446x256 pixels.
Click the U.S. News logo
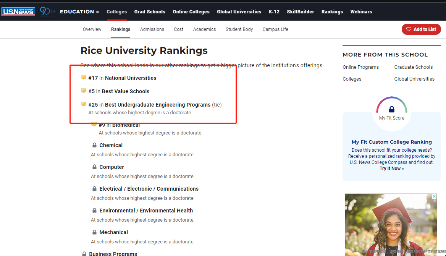click(18, 12)
